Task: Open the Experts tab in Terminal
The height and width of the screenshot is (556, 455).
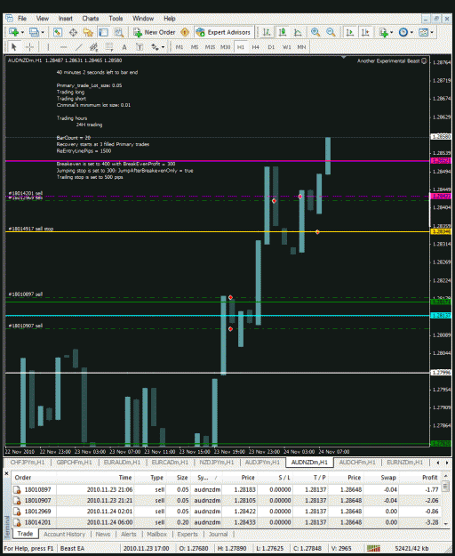Action: (x=188, y=535)
